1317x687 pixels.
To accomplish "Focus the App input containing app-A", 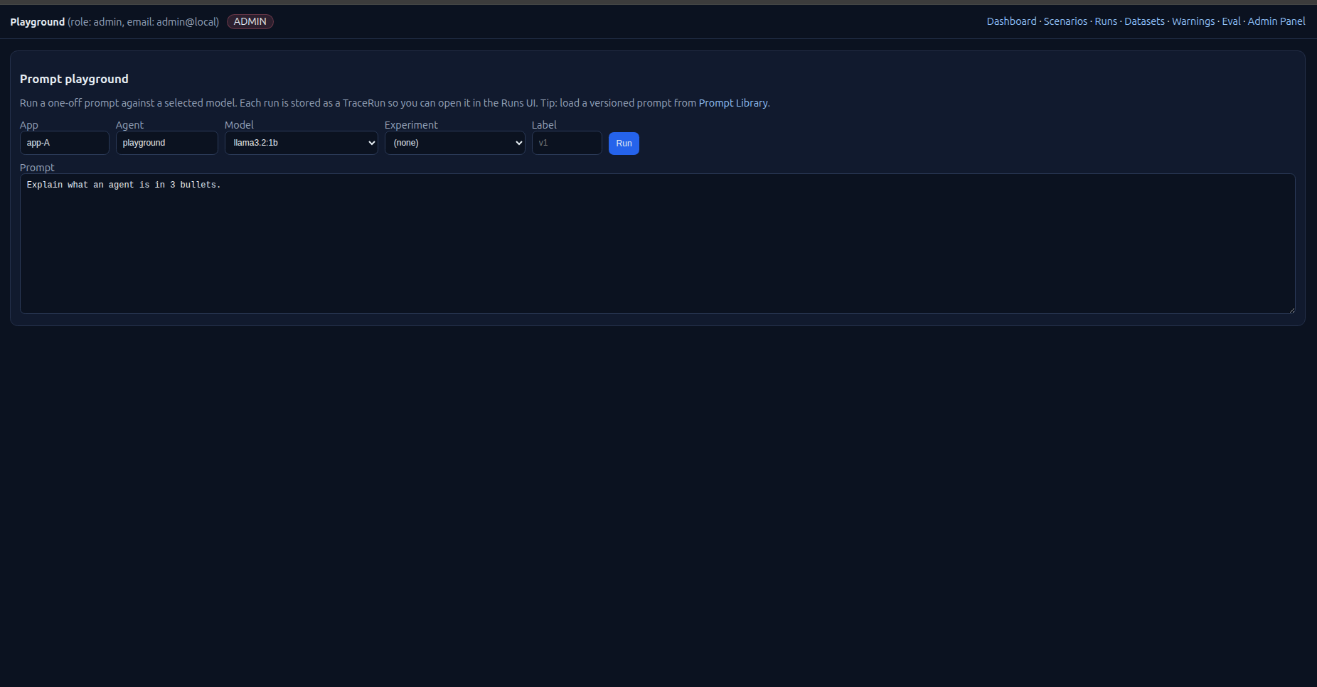I will (x=64, y=143).
